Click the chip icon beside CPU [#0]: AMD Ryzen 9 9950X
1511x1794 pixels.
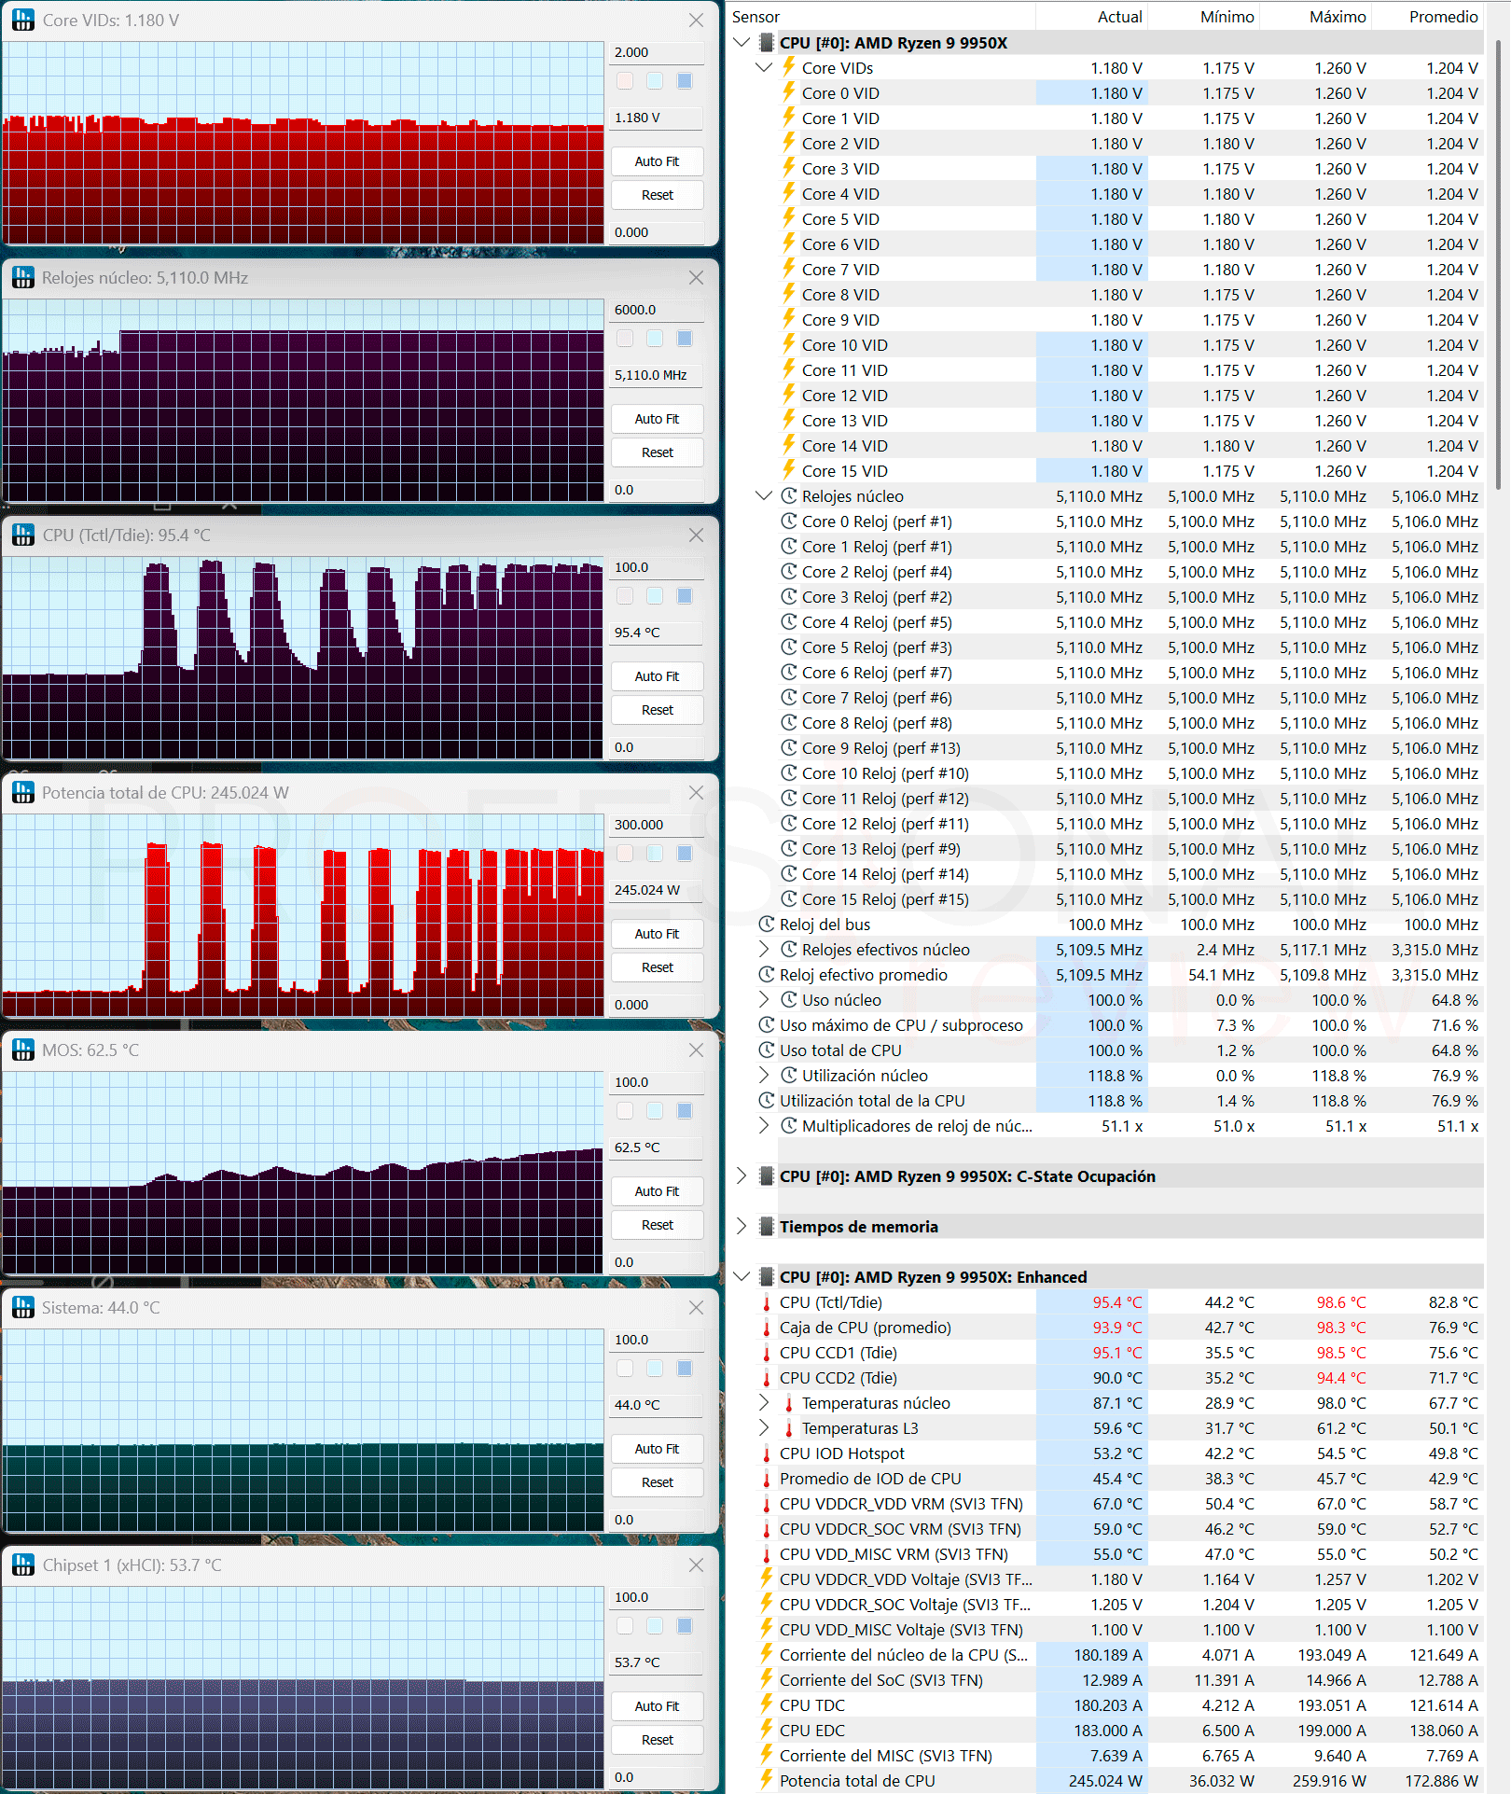pyautogui.click(x=767, y=42)
